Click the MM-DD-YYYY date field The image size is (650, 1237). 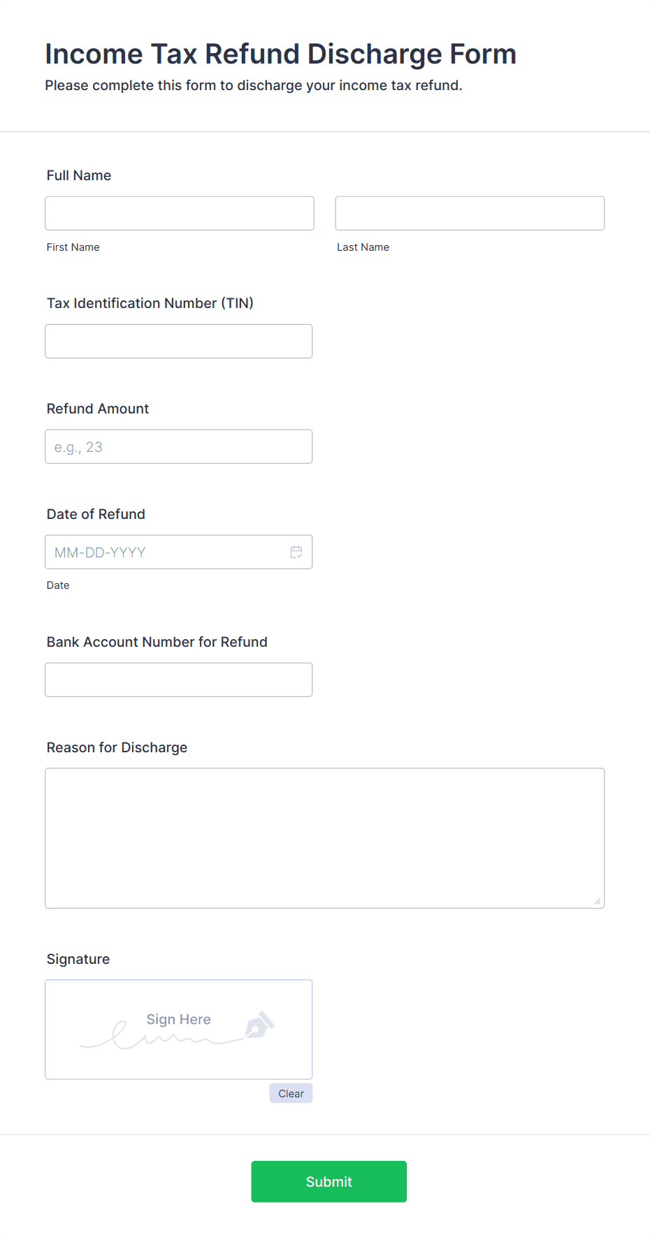(179, 552)
